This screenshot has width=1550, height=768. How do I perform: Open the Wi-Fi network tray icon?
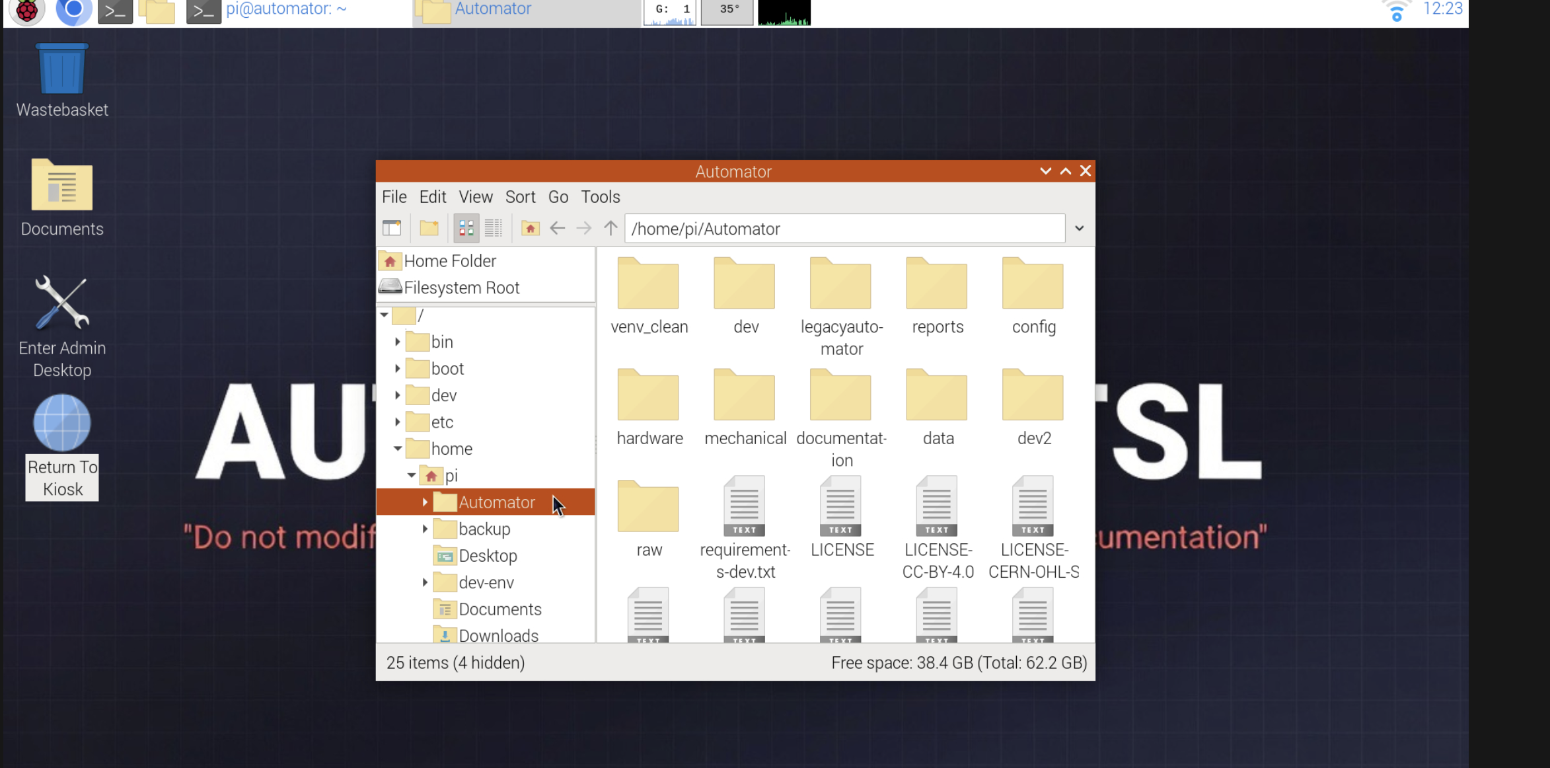[x=1395, y=11]
